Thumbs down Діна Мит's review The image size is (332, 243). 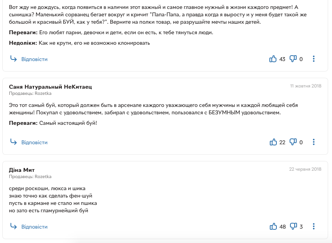pyautogui.click(x=293, y=227)
